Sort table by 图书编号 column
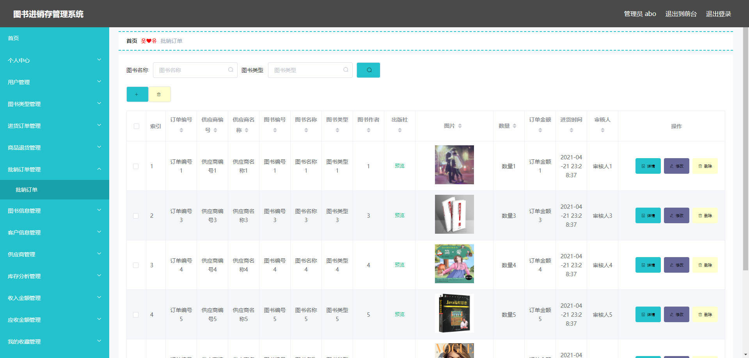This screenshot has width=749, height=358. [275, 130]
